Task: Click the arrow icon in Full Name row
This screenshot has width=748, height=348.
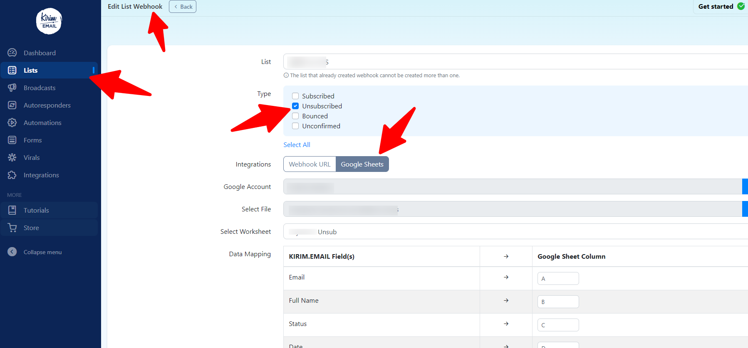Action: pos(506,300)
